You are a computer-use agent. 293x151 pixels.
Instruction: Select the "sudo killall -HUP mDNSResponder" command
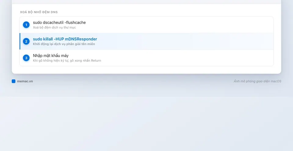[65, 39]
